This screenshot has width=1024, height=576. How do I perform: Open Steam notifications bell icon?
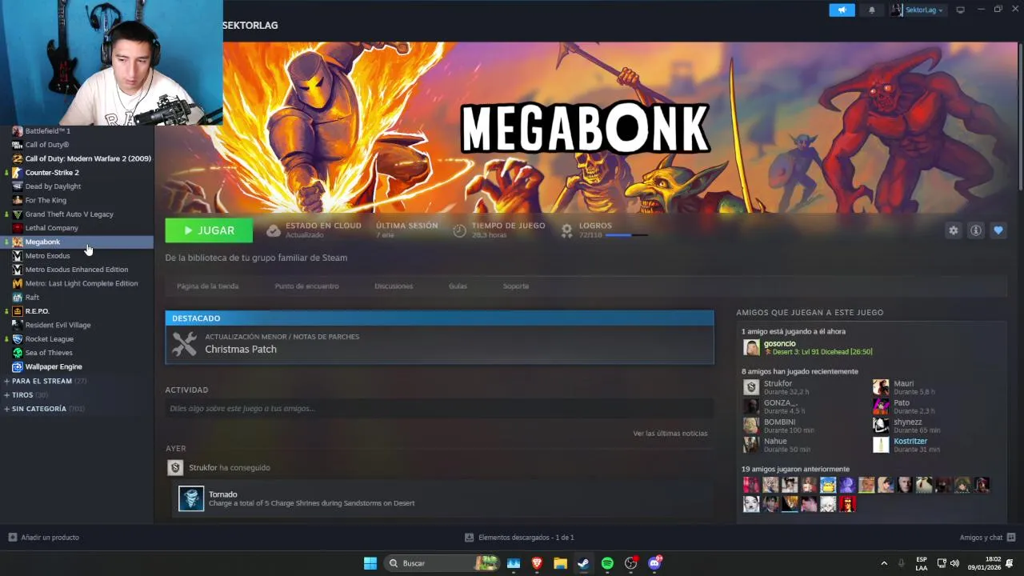tap(871, 10)
